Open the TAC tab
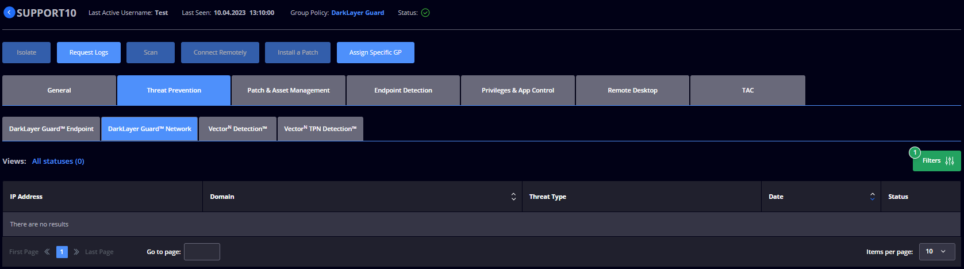The height and width of the screenshot is (269, 964). pyautogui.click(x=748, y=90)
